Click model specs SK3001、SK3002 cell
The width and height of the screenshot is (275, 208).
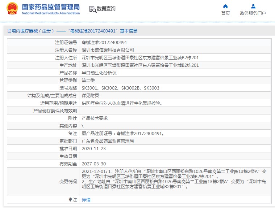pyautogui.click(x=120, y=88)
